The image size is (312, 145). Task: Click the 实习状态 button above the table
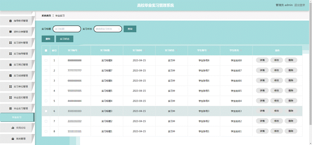65,39
